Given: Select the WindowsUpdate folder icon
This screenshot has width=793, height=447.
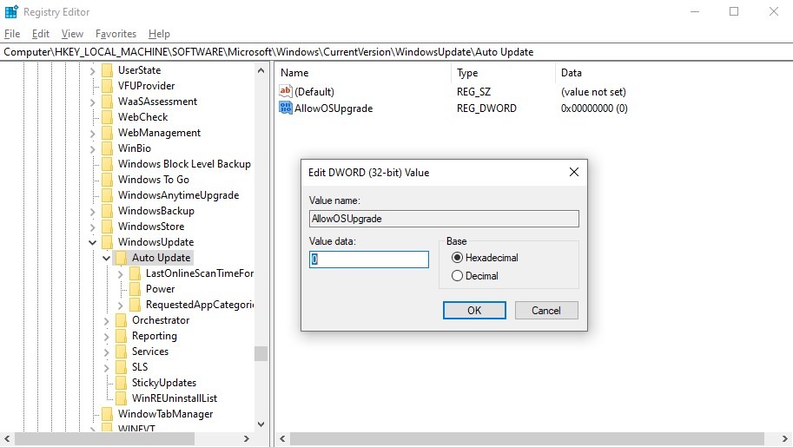Looking at the screenshot, I should click(107, 242).
